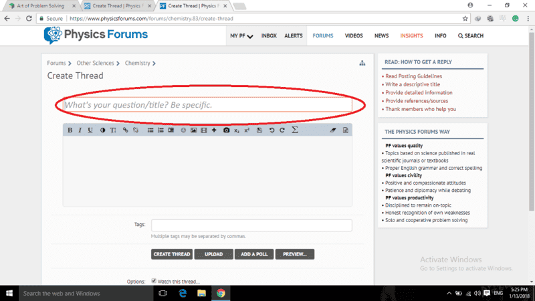Redo last edit in editor

pyautogui.click(x=282, y=130)
